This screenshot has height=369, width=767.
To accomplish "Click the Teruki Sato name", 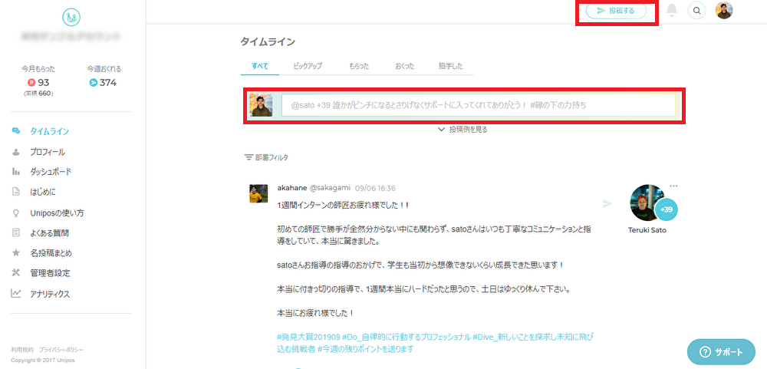I will tap(647, 230).
